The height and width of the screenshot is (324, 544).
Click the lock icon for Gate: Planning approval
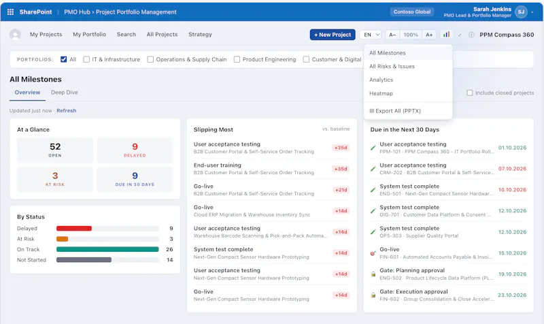(373, 274)
